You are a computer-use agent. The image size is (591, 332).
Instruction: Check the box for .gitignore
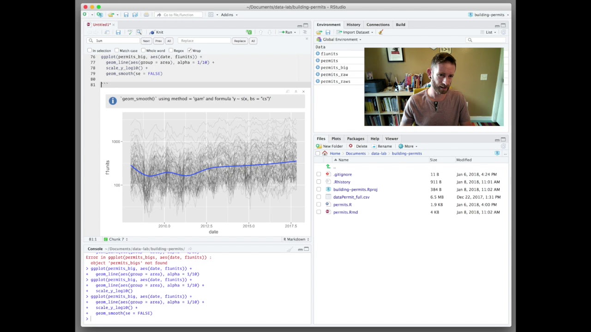click(319, 174)
